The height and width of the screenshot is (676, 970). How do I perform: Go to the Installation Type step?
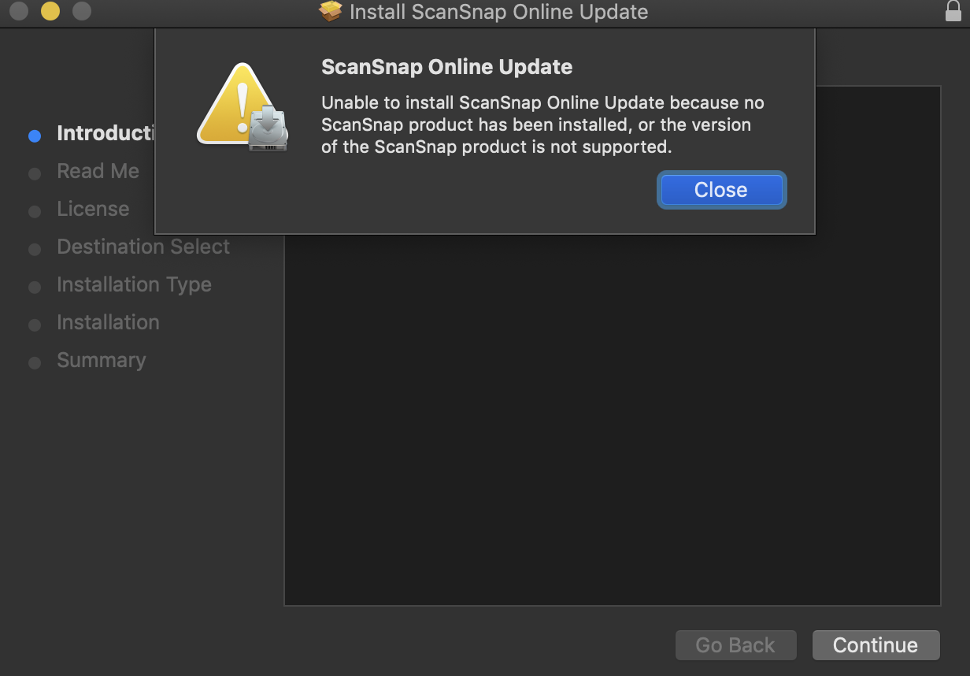[x=134, y=284]
